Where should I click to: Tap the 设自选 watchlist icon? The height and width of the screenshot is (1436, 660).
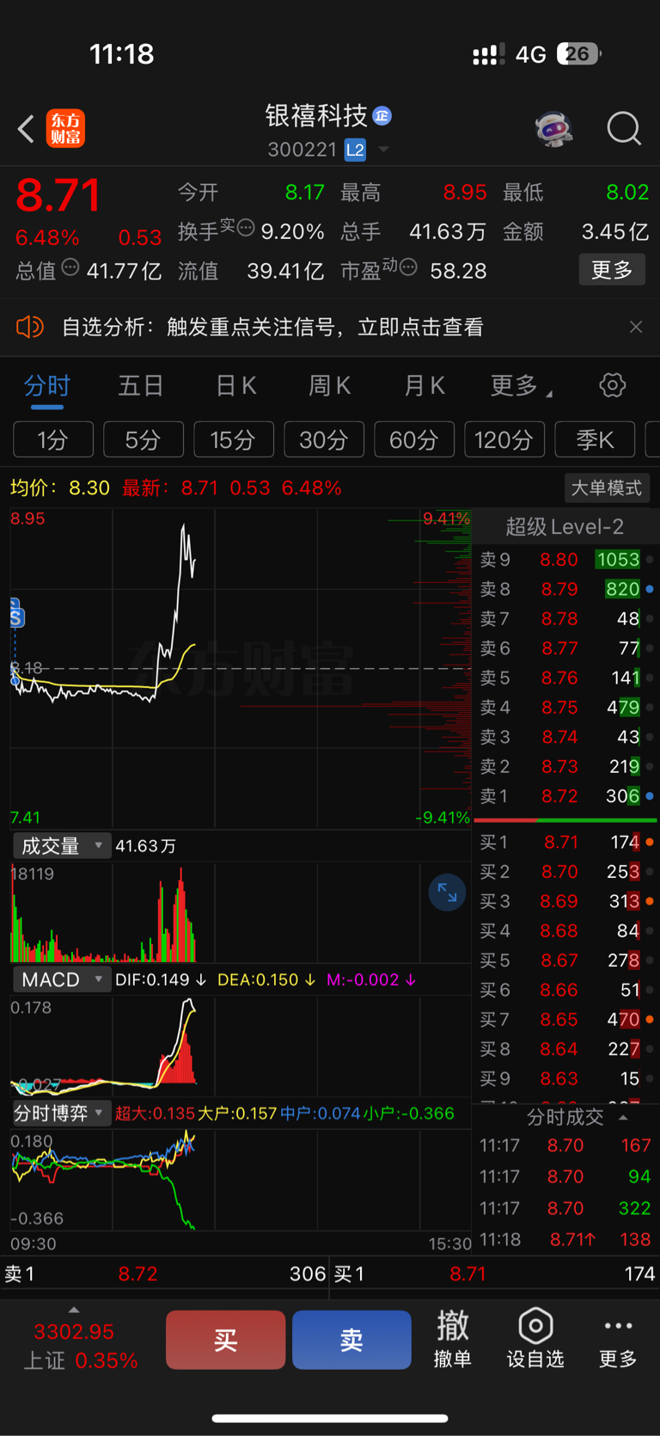point(535,1339)
